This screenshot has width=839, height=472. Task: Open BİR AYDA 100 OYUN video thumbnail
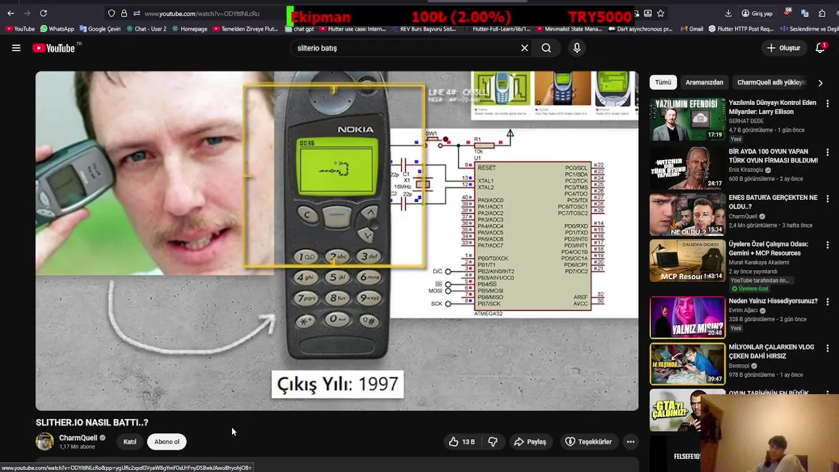point(688,167)
